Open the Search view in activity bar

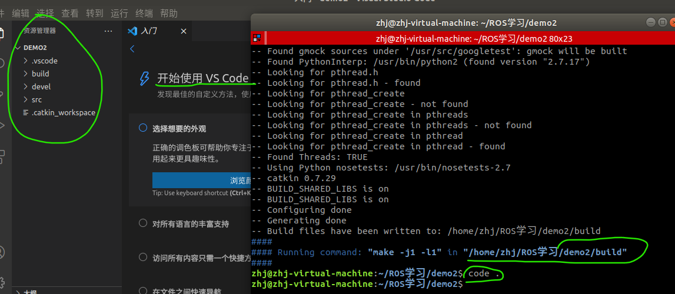point(2,63)
